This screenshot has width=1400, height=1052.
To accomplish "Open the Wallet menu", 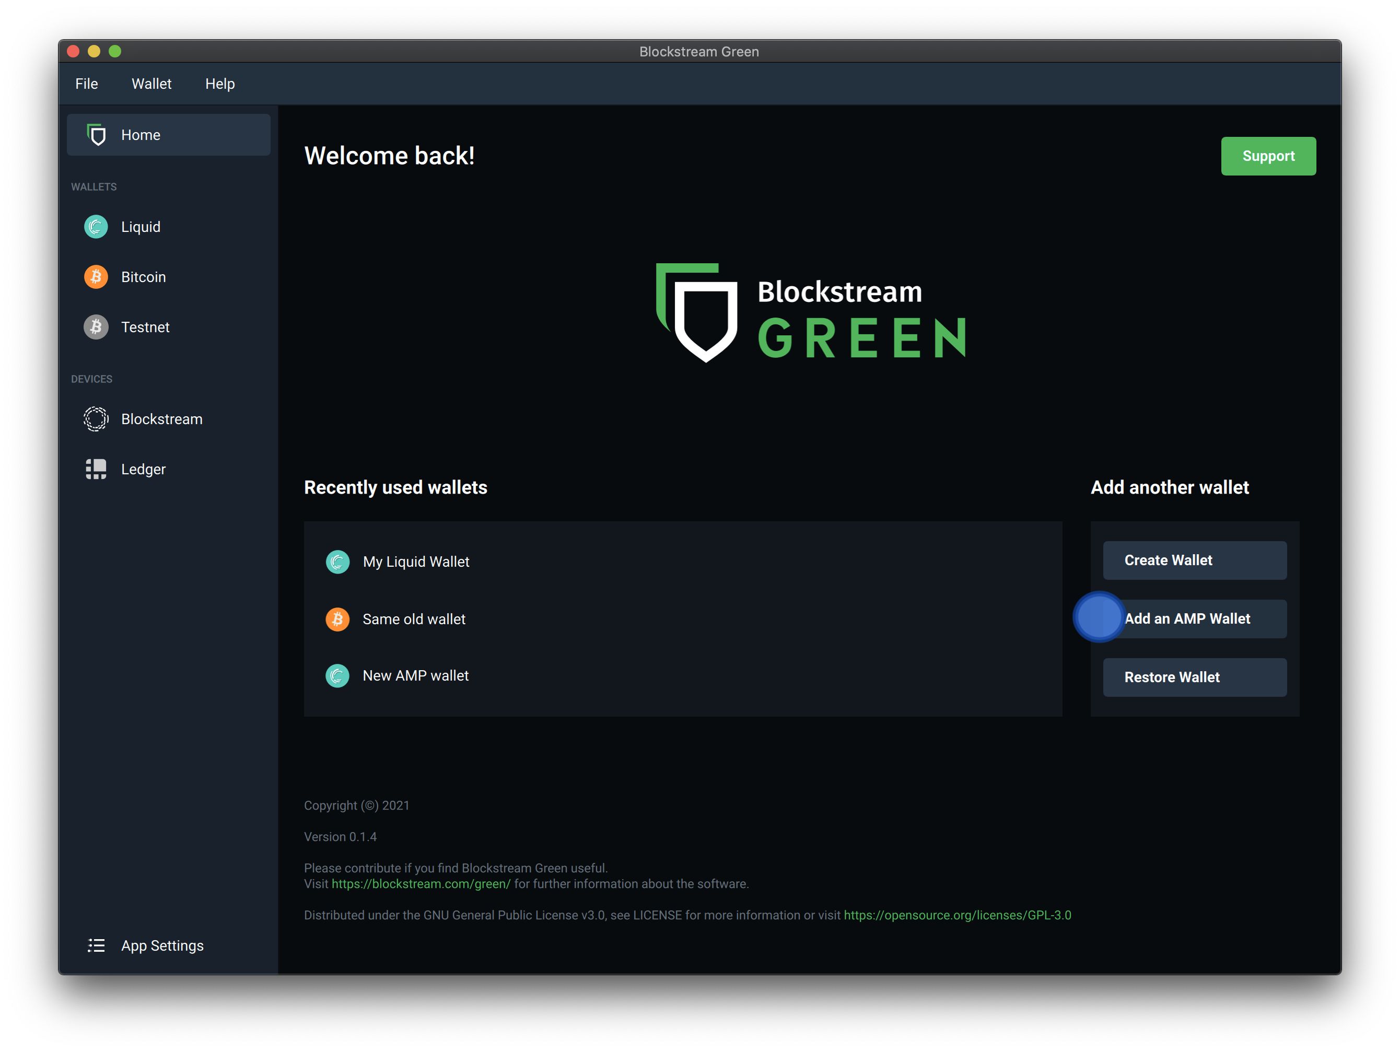I will (151, 84).
